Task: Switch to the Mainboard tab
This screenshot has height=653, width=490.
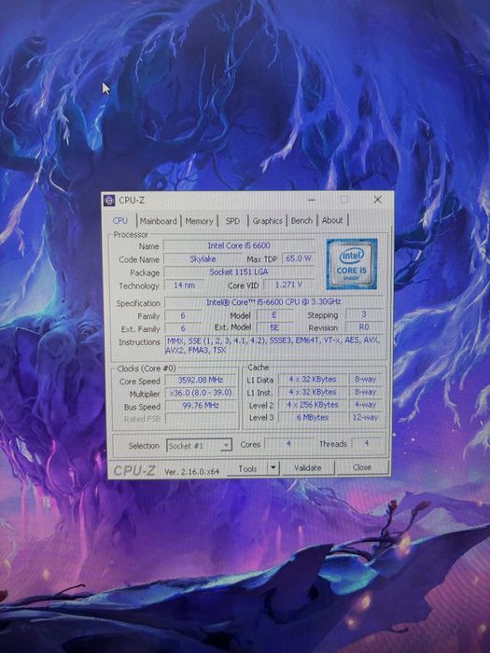Action: point(159,221)
